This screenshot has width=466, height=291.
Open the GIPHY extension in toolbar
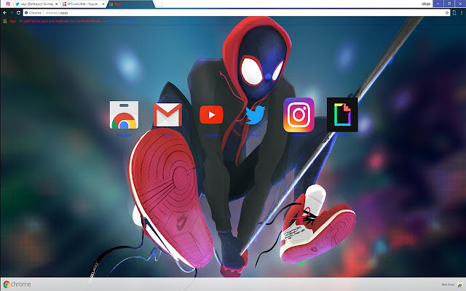454,12
